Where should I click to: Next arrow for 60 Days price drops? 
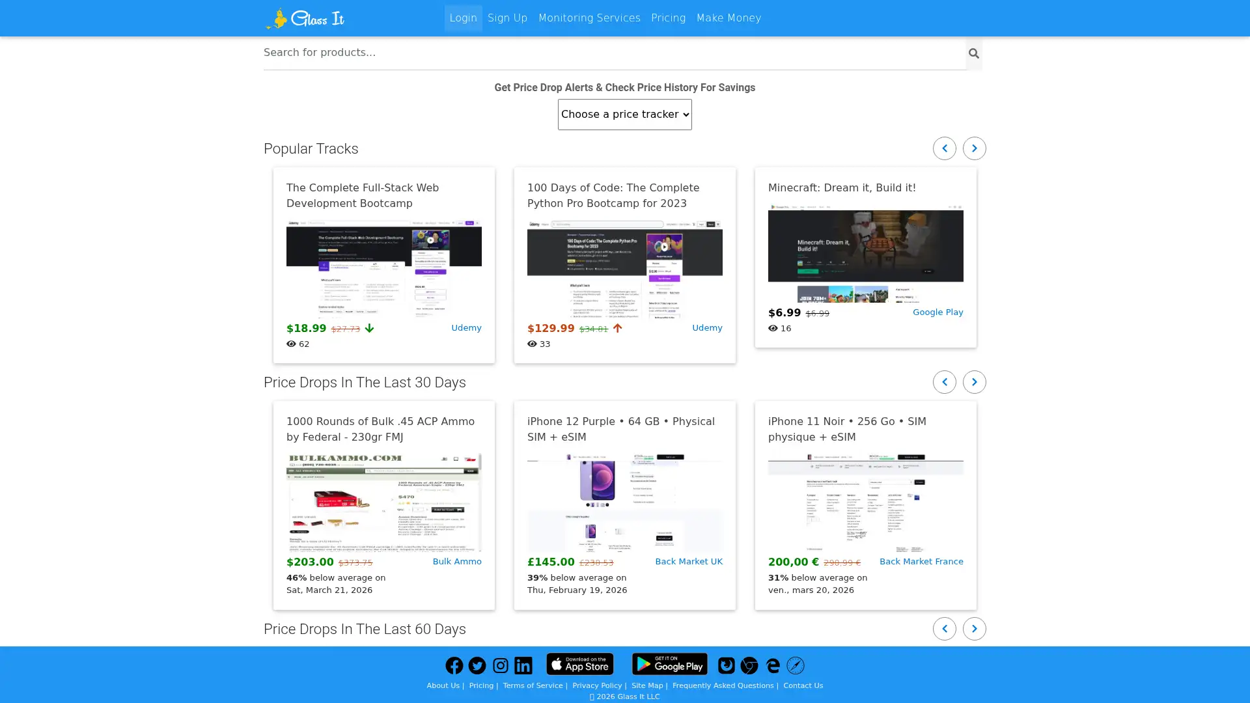point(975,629)
